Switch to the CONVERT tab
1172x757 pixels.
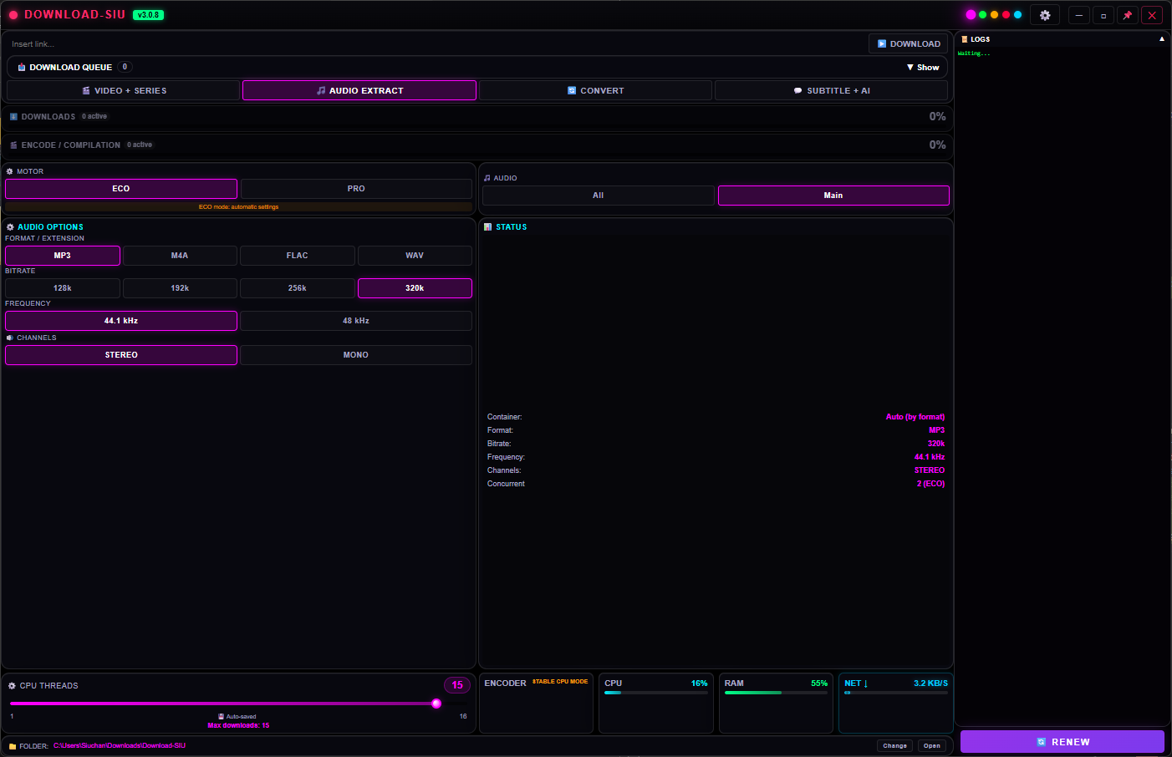pos(595,90)
